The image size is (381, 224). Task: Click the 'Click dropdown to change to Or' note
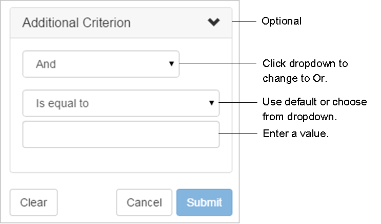[x=305, y=71]
